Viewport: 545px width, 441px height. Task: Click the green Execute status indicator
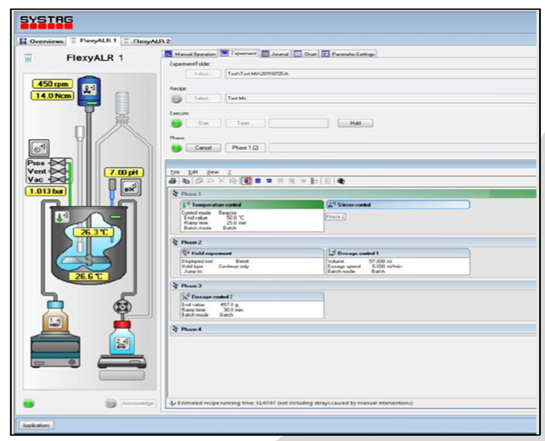[176, 123]
